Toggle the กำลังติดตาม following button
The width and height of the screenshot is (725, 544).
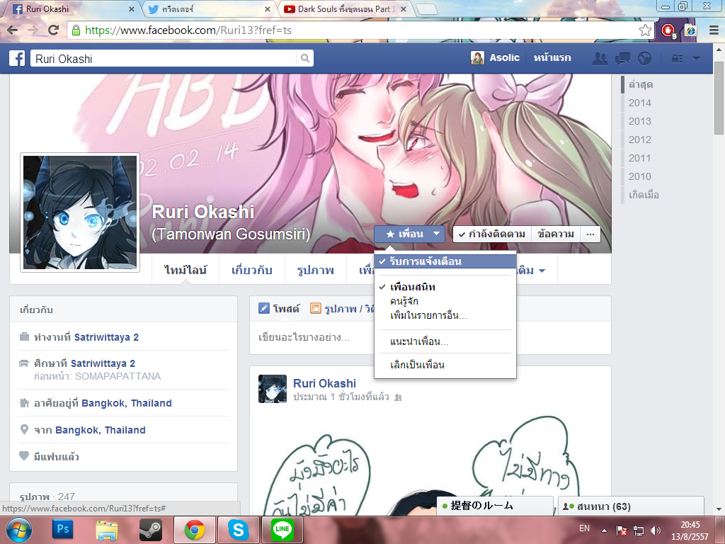click(x=492, y=234)
